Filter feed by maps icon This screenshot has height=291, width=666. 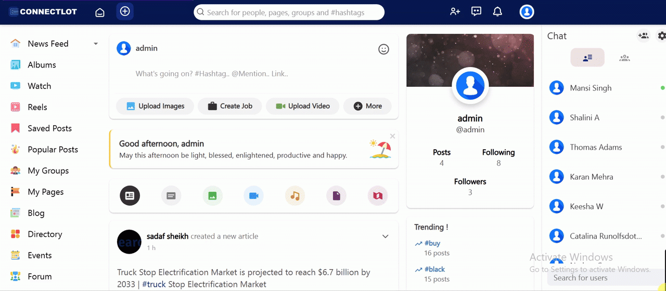378,196
